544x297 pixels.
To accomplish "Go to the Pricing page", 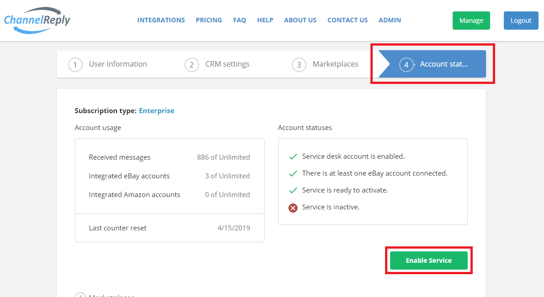I will click(x=209, y=20).
